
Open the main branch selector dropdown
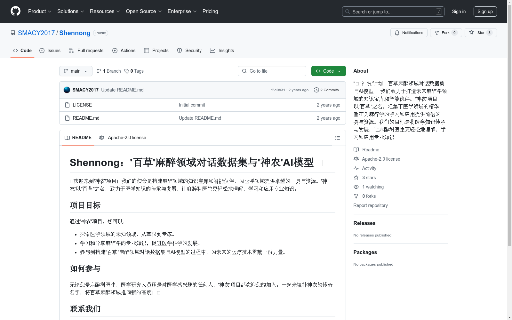(x=76, y=71)
